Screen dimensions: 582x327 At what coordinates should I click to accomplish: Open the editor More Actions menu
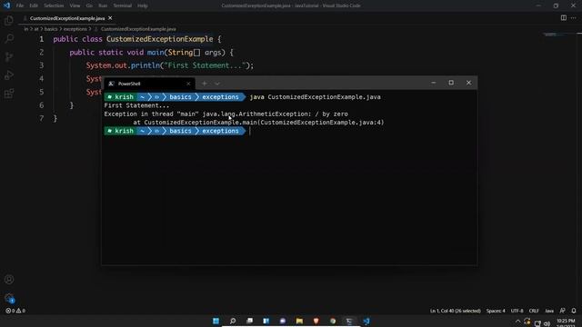click(574, 18)
